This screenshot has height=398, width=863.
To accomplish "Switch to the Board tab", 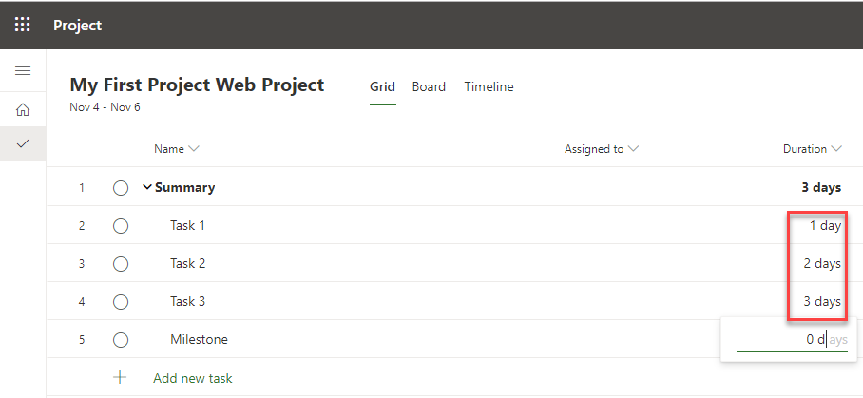I will (429, 86).
